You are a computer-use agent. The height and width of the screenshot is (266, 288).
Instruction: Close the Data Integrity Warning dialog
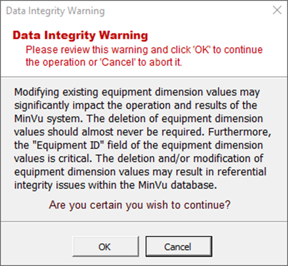pyautogui.click(x=277, y=10)
